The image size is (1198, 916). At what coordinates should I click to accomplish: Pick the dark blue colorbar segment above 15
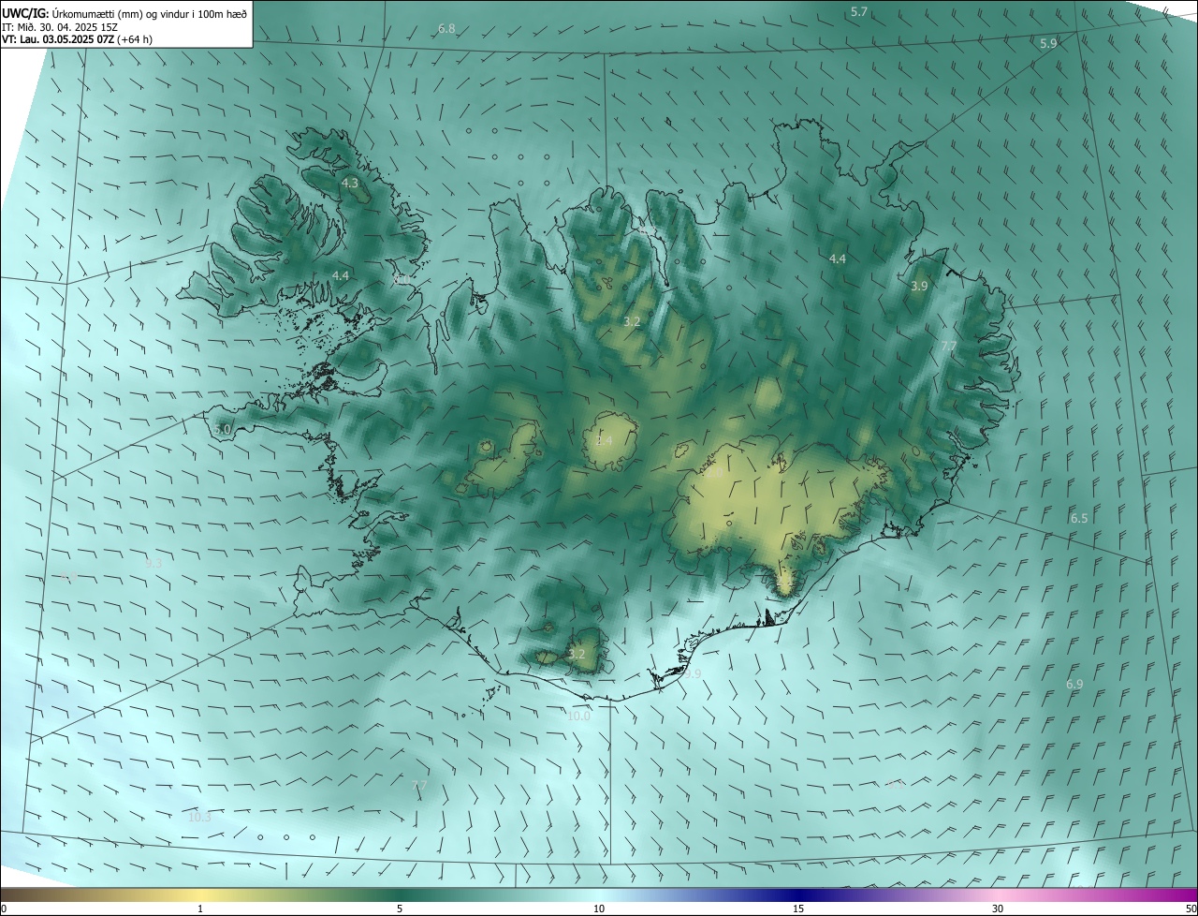click(x=798, y=894)
